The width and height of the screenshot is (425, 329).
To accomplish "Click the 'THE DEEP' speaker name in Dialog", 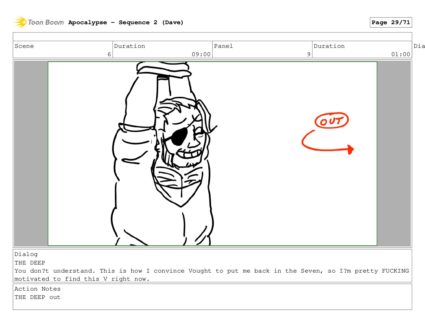I will (30, 263).
